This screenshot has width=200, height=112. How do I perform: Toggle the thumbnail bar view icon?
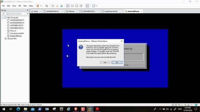click(x=72, y=6)
